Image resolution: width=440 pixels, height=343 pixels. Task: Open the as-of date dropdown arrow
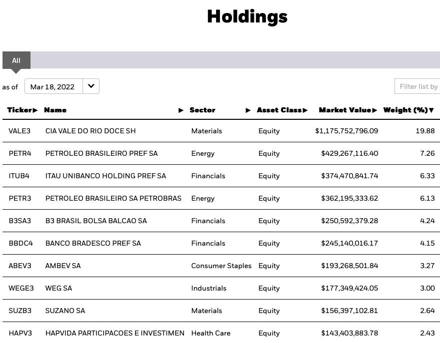pyautogui.click(x=91, y=86)
